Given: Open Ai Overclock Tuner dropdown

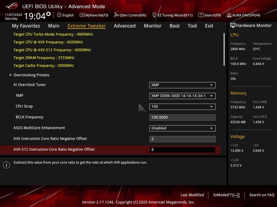Looking at the screenshot, I should coord(183,85).
